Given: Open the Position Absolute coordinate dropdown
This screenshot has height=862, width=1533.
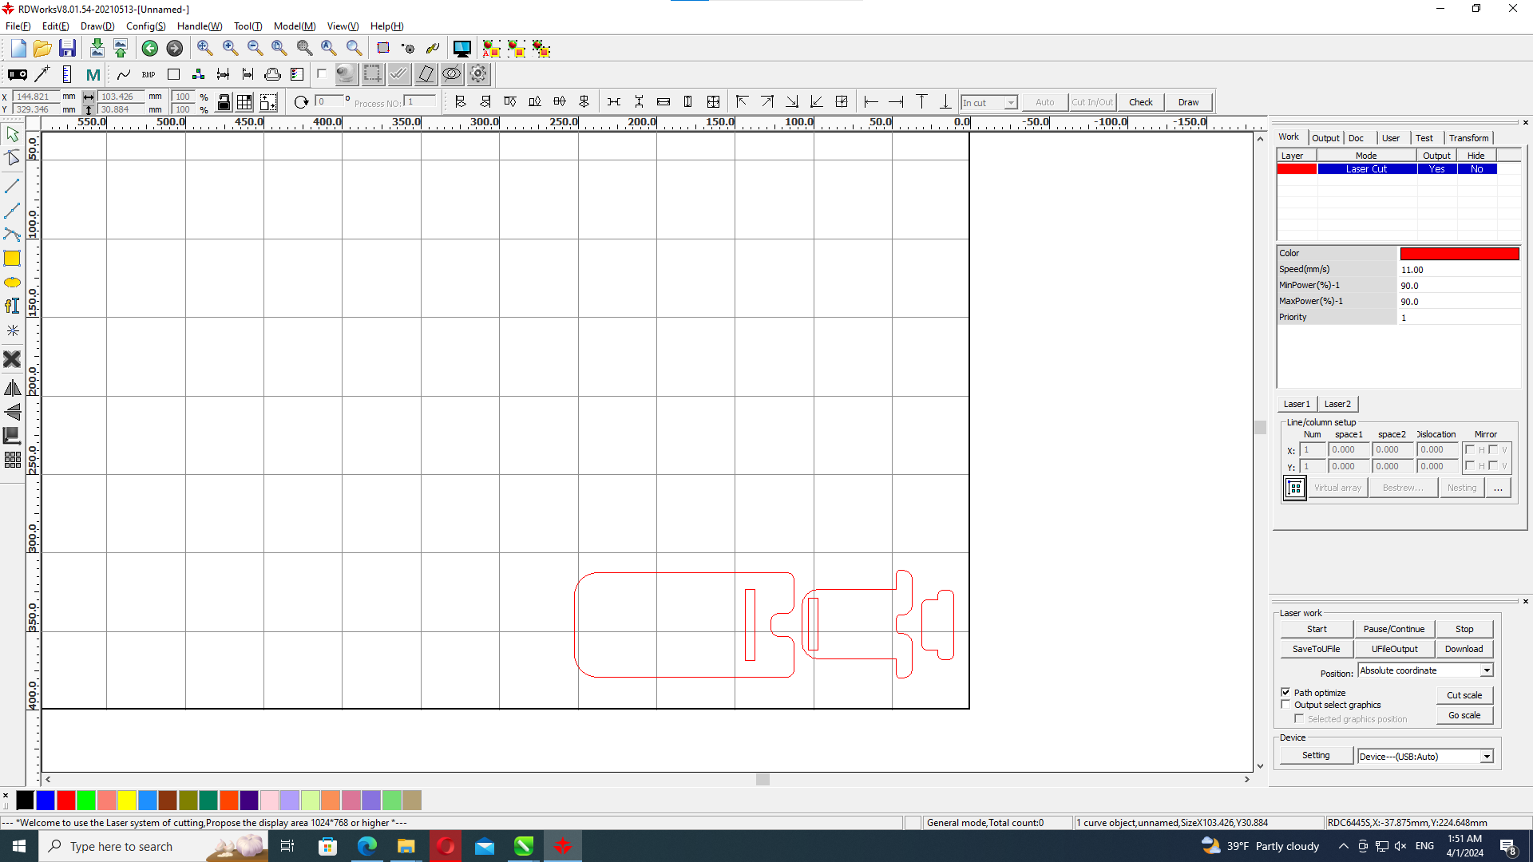Looking at the screenshot, I should pyautogui.click(x=1487, y=670).
